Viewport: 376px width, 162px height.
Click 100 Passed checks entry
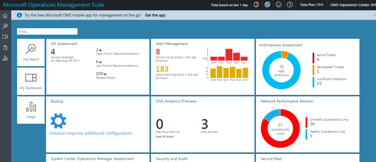(x=105, y=75)
